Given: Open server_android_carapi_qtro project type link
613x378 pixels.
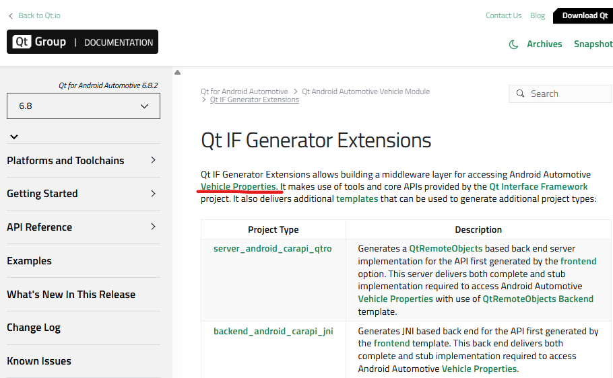Looking at the screenshot, I should point(273,249).
